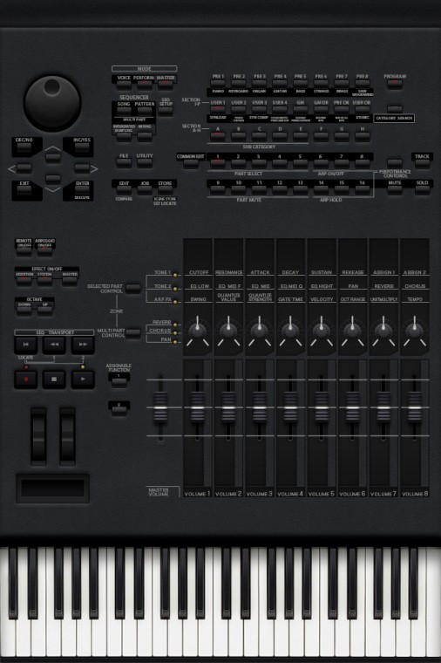
Task: Click the fast-forward transport button
Action: [83, 345]
